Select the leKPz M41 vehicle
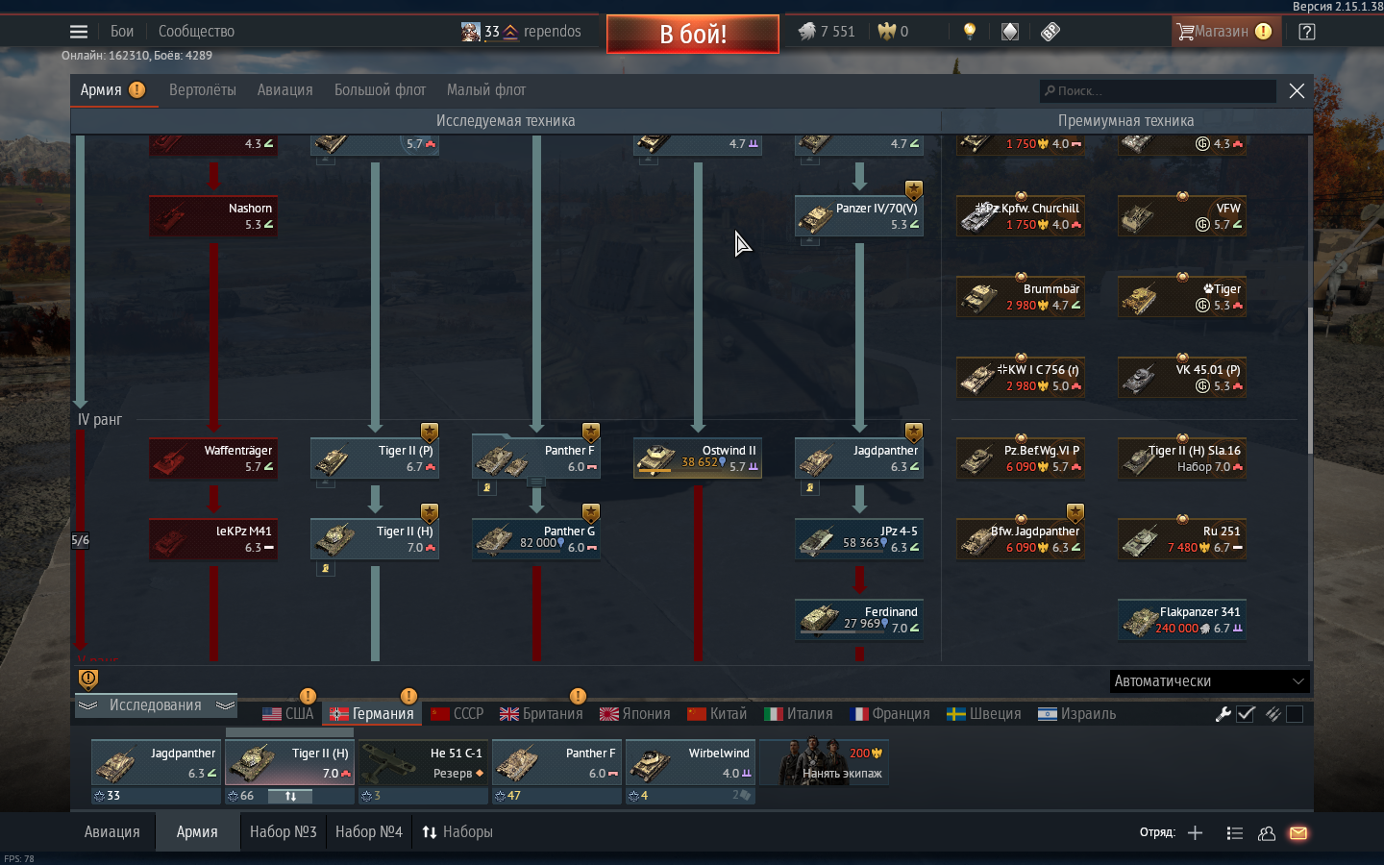Viewport: 1384px width, 865px height. tap(213, 539)
